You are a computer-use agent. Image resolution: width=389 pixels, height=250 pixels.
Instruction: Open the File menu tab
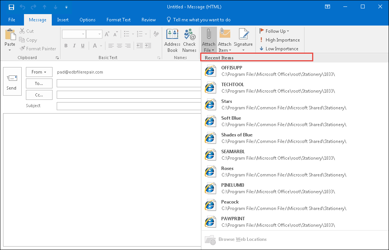tap(12, 20)
